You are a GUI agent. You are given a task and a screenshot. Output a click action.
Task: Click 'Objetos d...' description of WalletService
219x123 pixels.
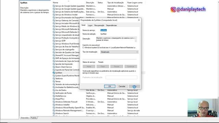pyautogui.click(x=91, y=96)
